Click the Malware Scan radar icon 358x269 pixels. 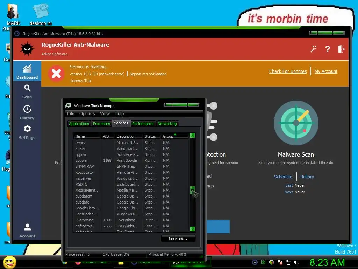pyautogui.click(x=296, y=123)
